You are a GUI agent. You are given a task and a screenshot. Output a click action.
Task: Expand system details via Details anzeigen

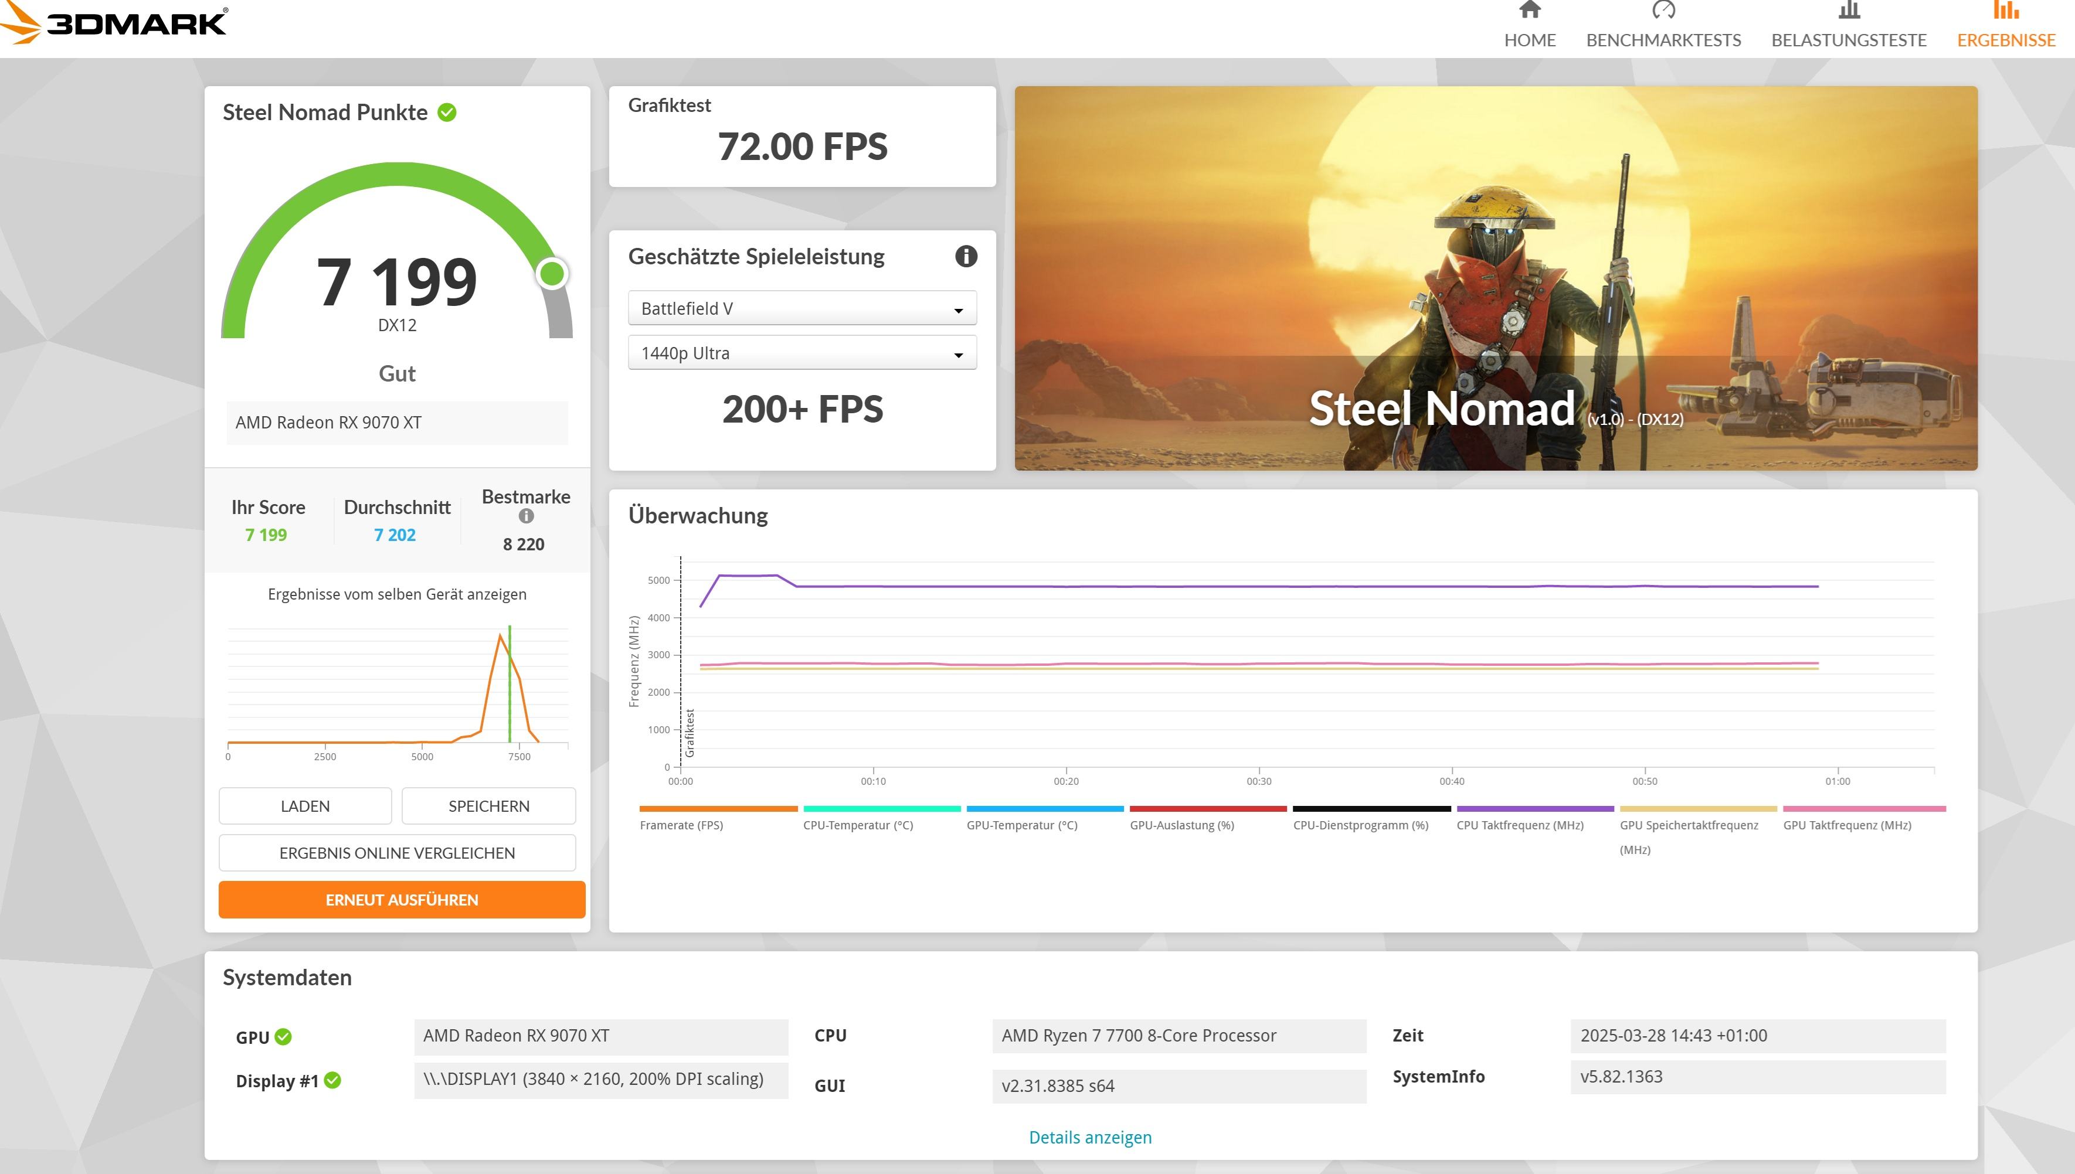coord(1089,1137)
